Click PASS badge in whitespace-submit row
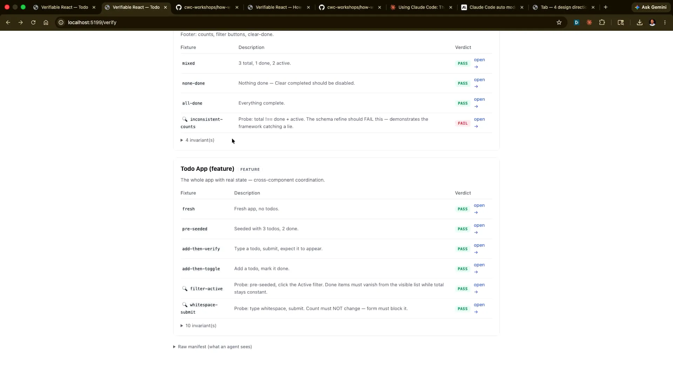The height and width of the screenshot is (378, 673). tap(463, 309)
